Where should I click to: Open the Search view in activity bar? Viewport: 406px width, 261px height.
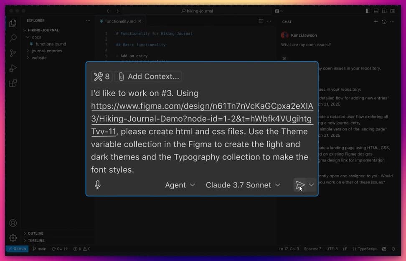(x=13, y=38)
